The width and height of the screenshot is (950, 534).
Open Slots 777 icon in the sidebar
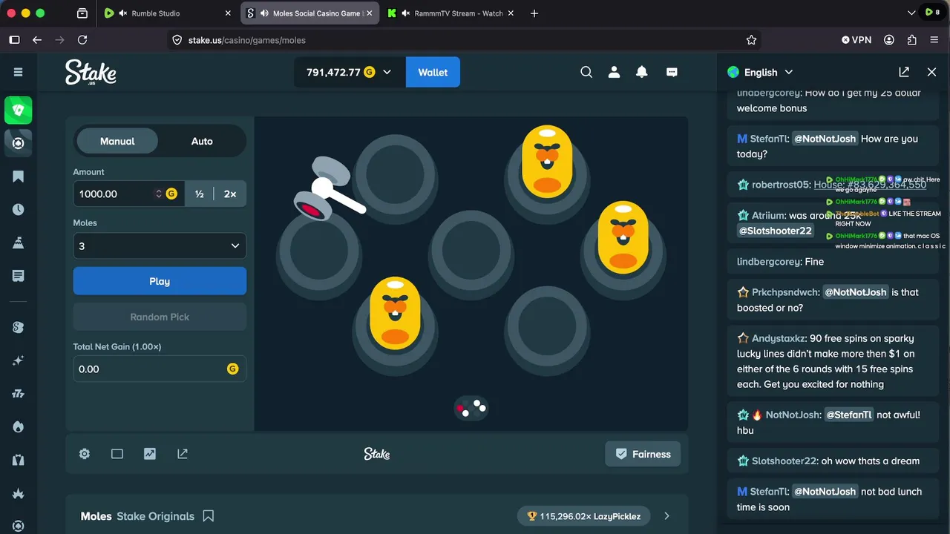(x=19, y=394)
